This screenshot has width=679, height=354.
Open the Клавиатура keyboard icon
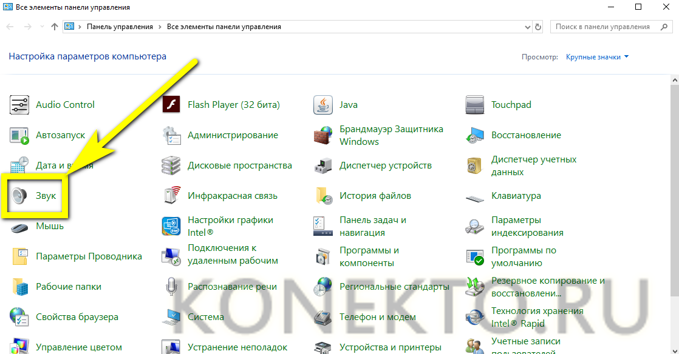[x=475, y=196]
